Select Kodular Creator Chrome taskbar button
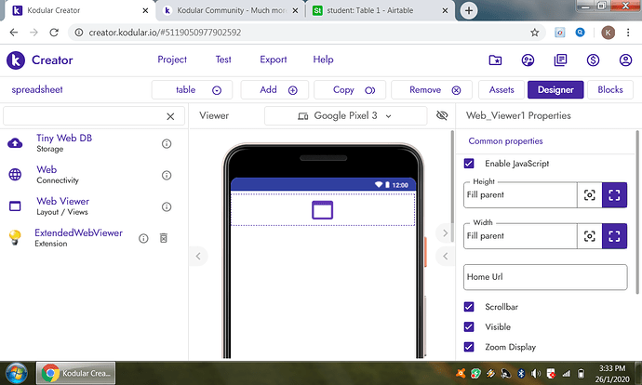Viewport: 642px width, 385px height. (x=75, y=373)
